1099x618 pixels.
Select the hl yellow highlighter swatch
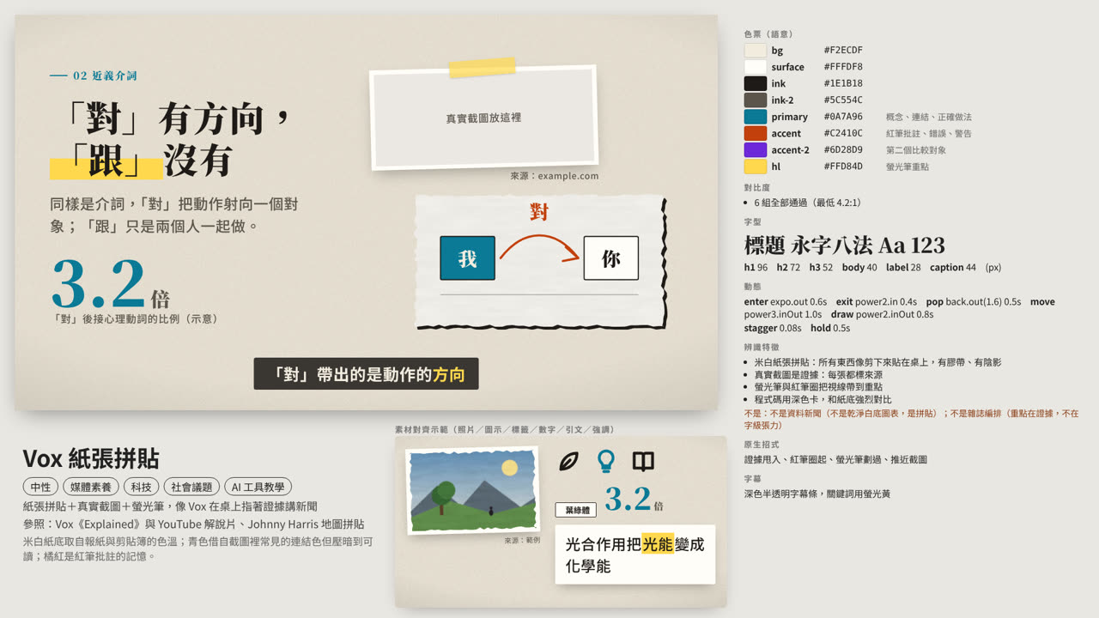pos(756,167)
